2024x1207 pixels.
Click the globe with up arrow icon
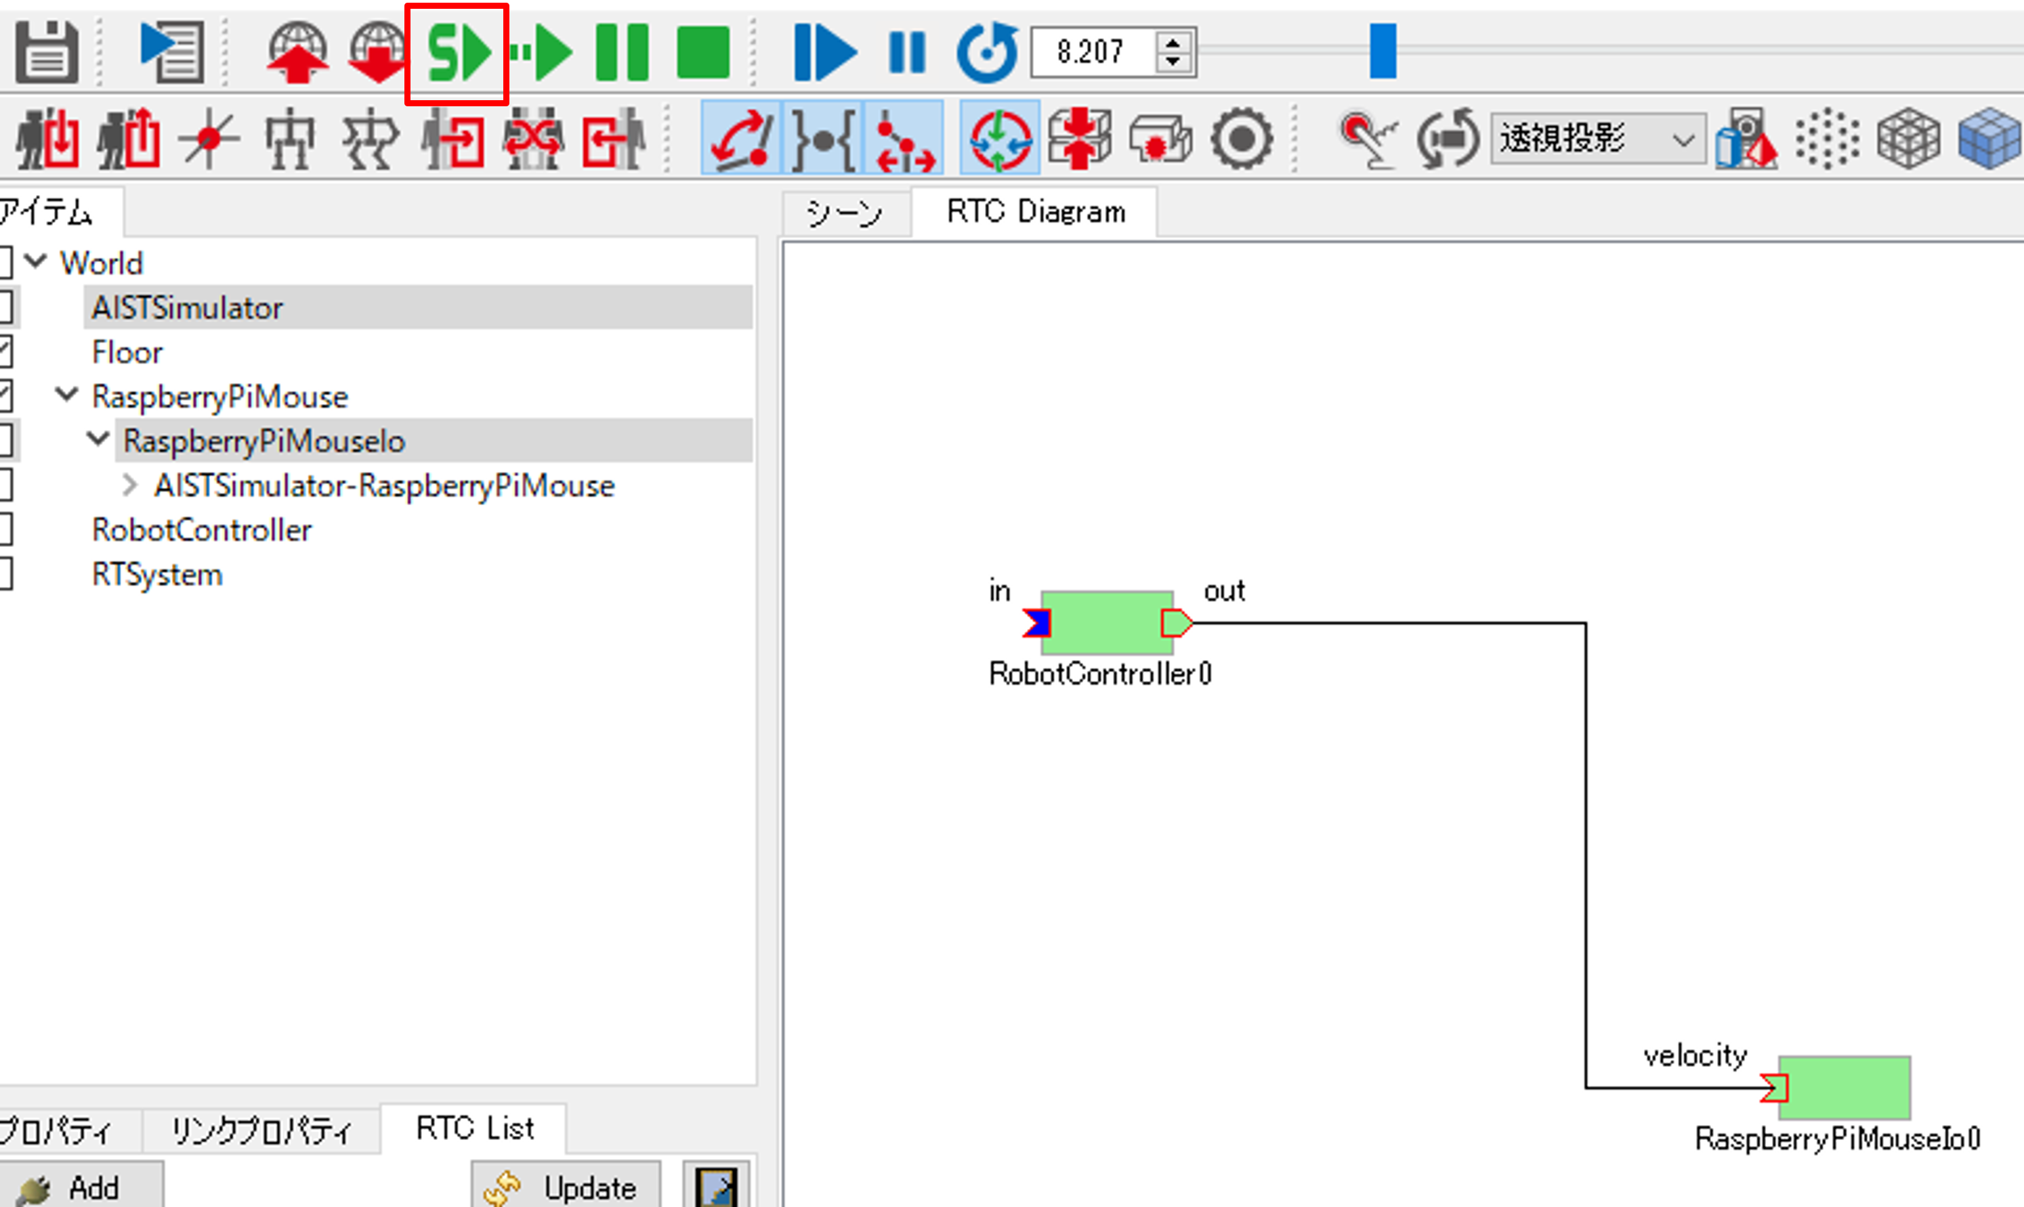coord(297,52)
